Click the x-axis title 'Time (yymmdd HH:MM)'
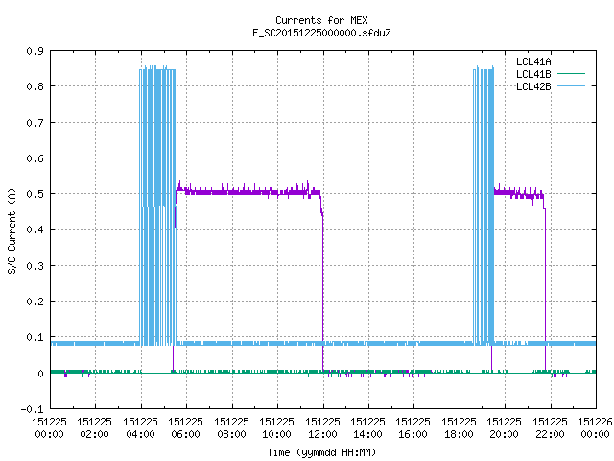 coord(321,452)
